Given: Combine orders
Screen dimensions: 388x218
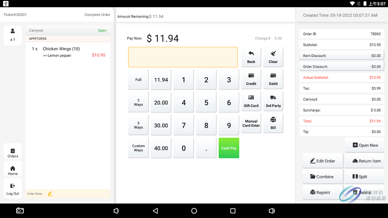Looking at the screenshot, I should coord(323,177).
